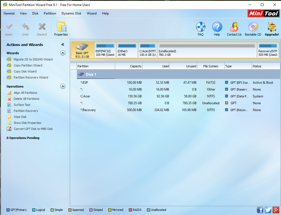The image size is (281, 215).
Task: Start Migrate OS to SSD/HD Wizard
Action: pyautogui.click(x=33, y=59)
